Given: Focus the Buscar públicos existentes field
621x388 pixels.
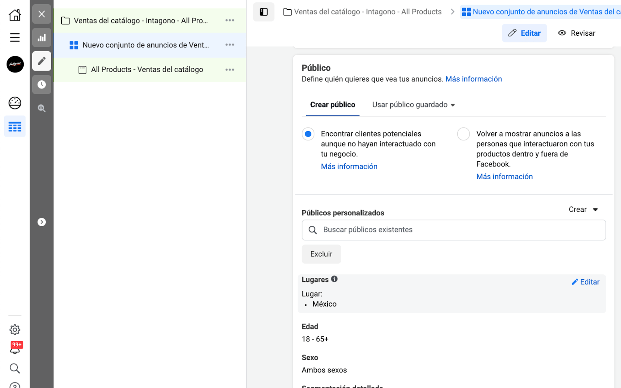Looking at the screenshot, I should (454, 230).
